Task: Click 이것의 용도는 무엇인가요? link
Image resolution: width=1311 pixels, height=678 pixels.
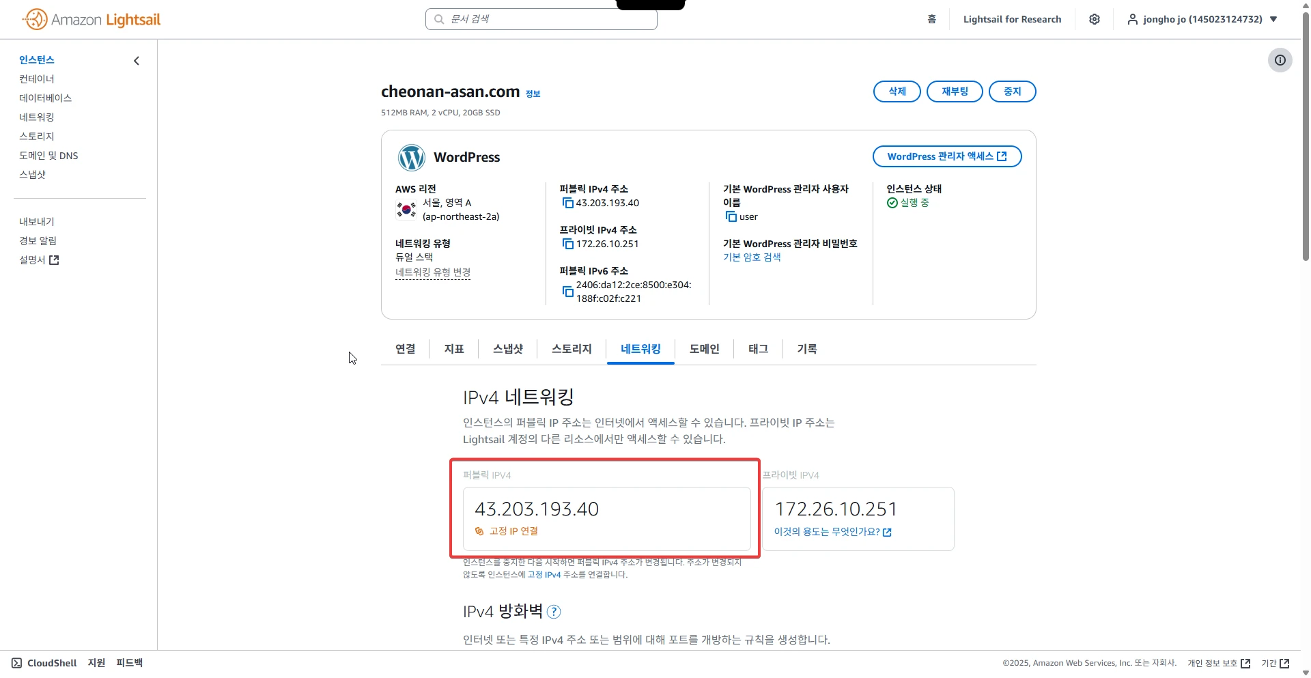Action: pos(827,532)
